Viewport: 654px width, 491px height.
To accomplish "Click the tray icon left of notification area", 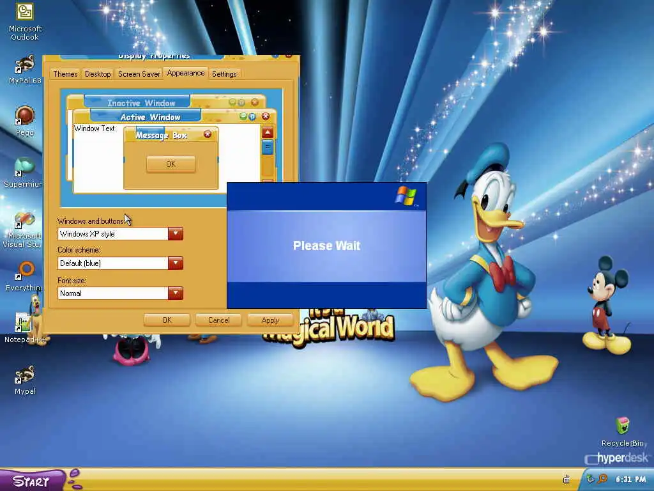I will click(x=567, y=479).
